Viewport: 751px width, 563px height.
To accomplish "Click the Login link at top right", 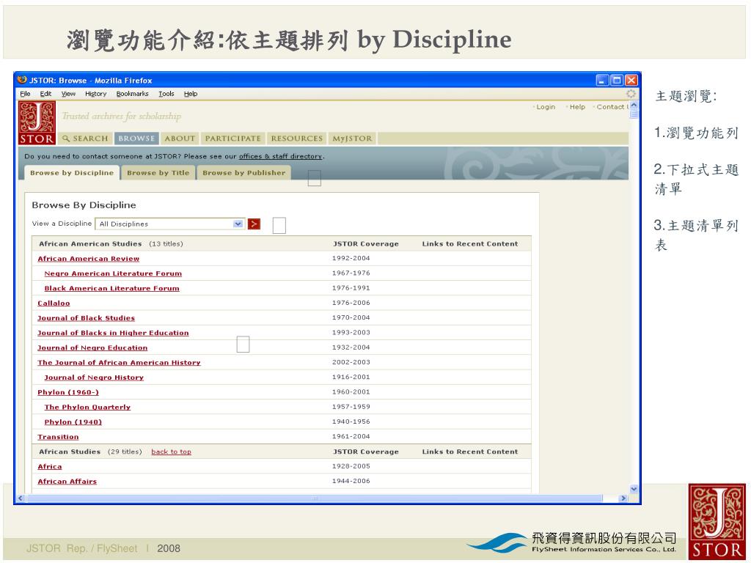I will pyautogui.click(x=545, y=107).
